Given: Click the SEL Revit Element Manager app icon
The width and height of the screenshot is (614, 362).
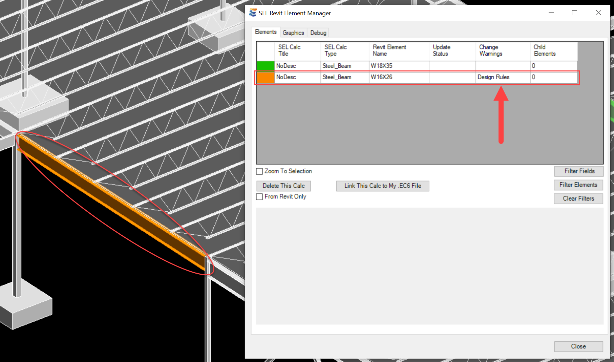Looking at the screenshot, I should 253,13.
